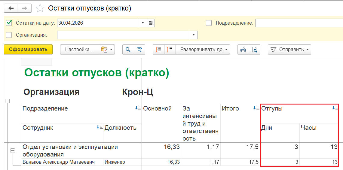Viewport: 343px width, 170px height.
Task: Select Ваньков row Итого value 17,5
Action: coord(240,162)
